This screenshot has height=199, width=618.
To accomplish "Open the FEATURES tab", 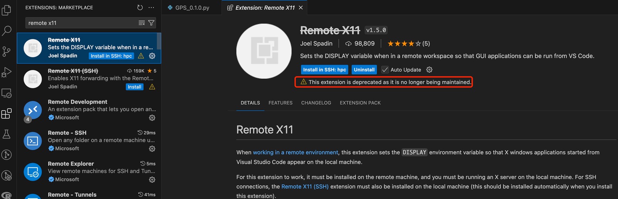I will coord(280,103).
